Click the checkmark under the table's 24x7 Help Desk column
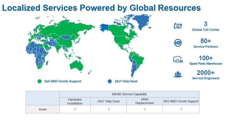This screenshot has width=242, height=137. click(x=109, y=109)
